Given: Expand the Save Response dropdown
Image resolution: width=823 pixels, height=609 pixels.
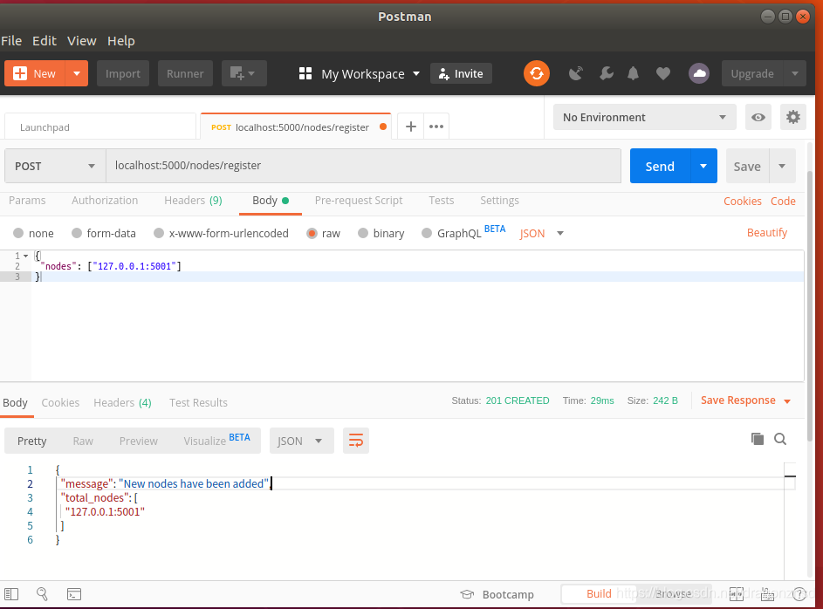Looking at the screenshot, I should tap(787, 401).
